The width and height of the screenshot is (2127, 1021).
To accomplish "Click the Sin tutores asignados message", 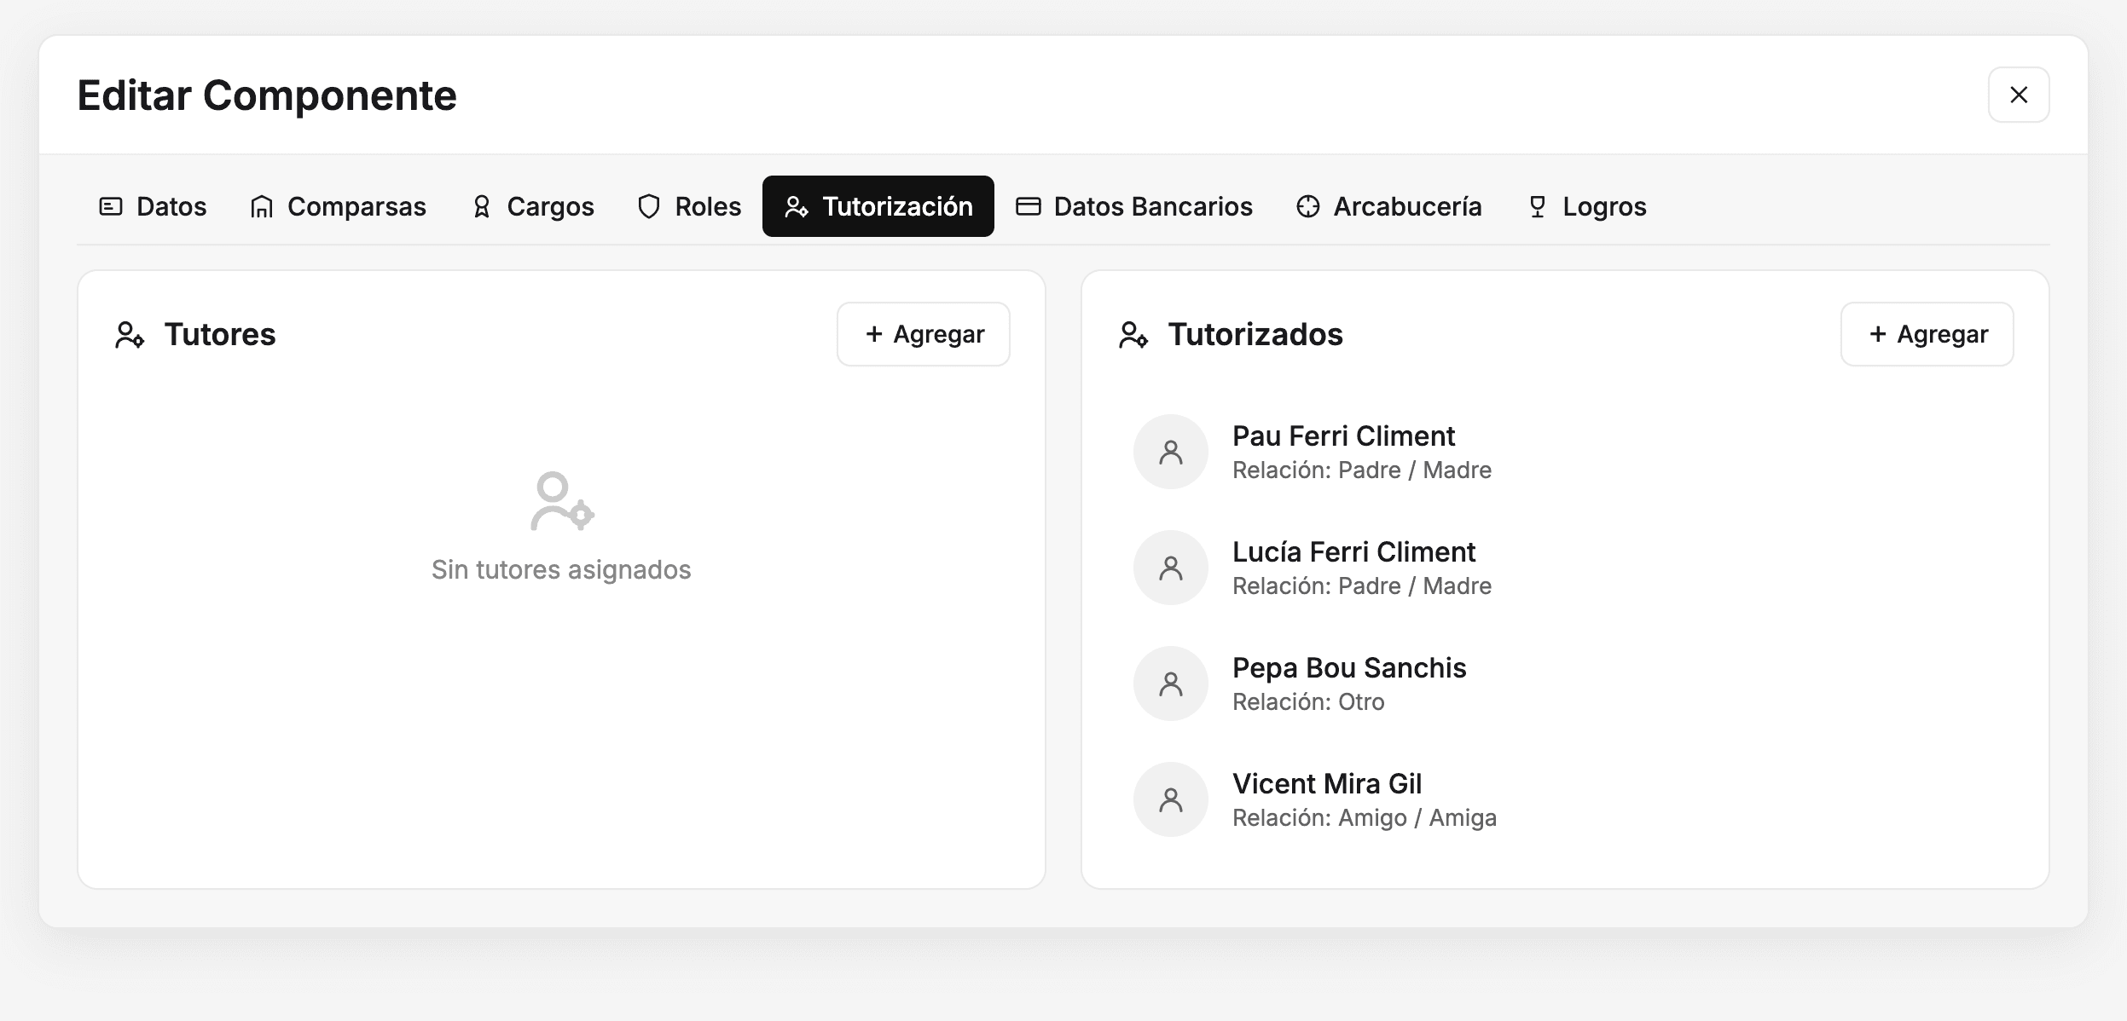I will [561, 569].
